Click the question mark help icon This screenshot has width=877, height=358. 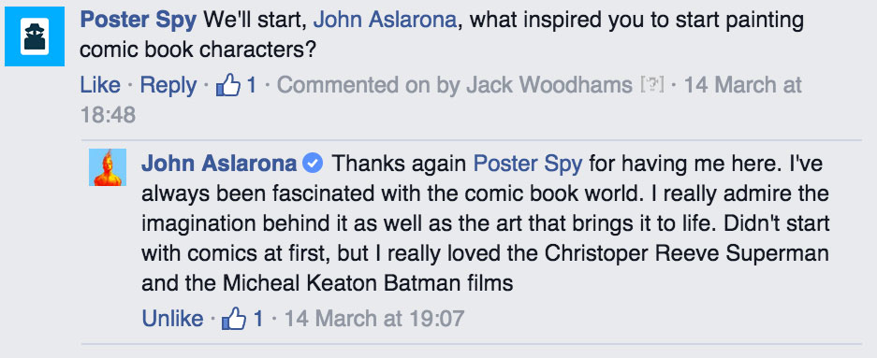coord(652,85)
